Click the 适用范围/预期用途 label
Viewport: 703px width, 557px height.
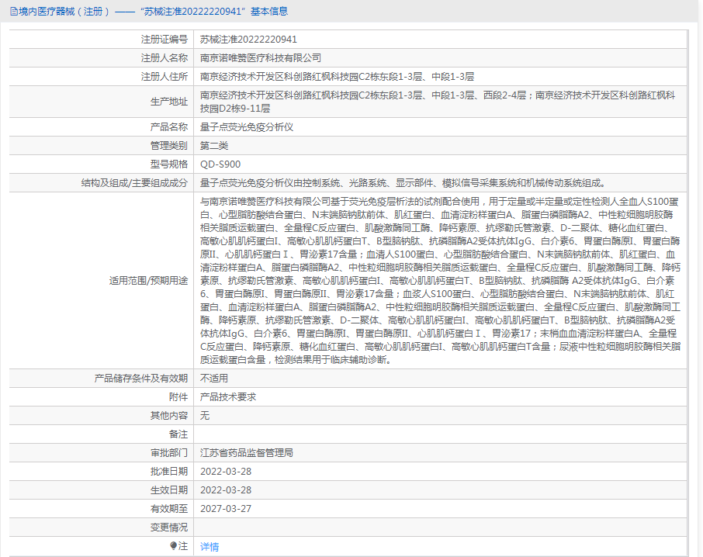[148, 281]
